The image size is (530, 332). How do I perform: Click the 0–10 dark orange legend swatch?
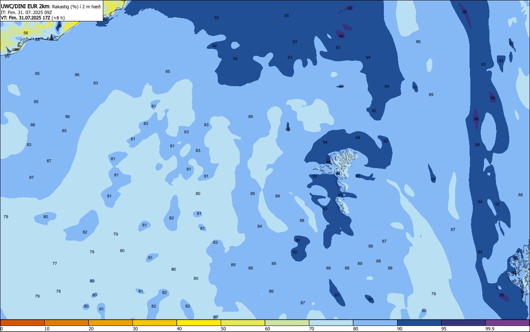pos(22,322)
